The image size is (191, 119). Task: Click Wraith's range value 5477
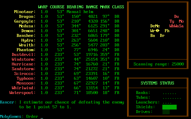(x=93, y=45)
